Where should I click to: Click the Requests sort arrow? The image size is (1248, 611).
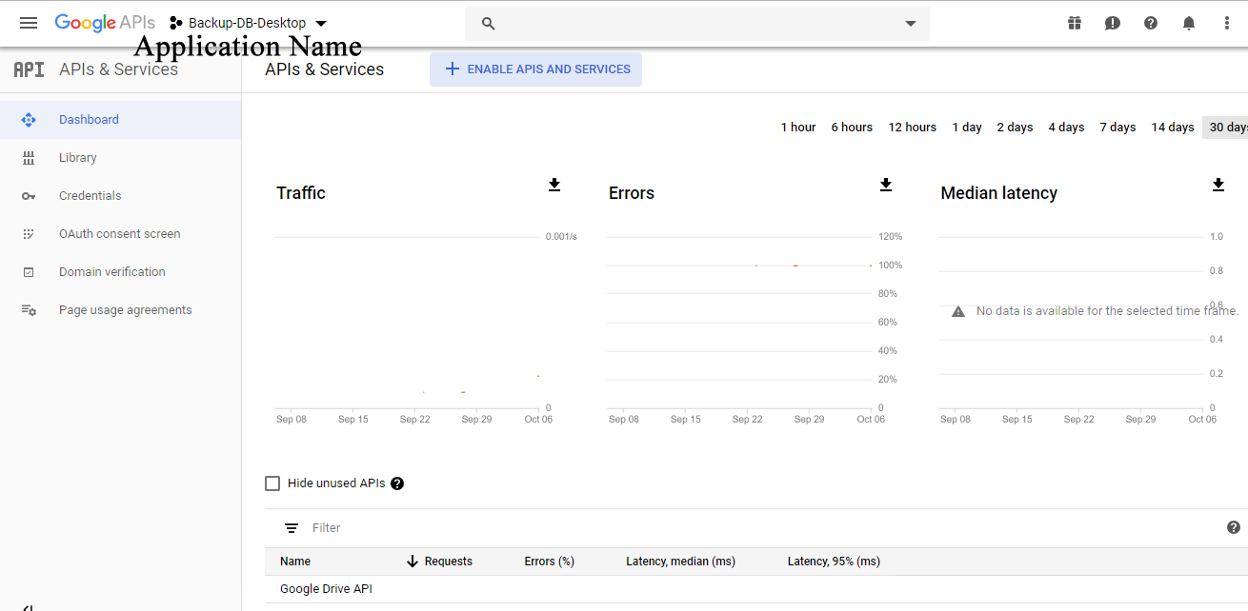click(x=413, y=562)
